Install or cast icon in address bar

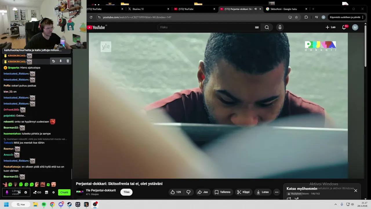point(290,17)
